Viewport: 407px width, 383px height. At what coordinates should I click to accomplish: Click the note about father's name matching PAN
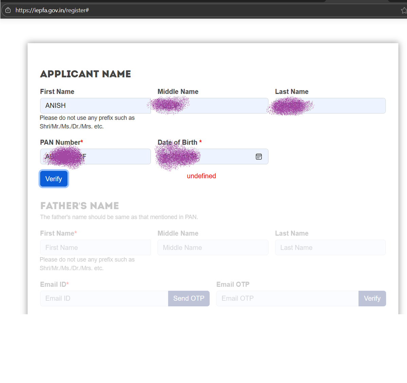(119, 217)
